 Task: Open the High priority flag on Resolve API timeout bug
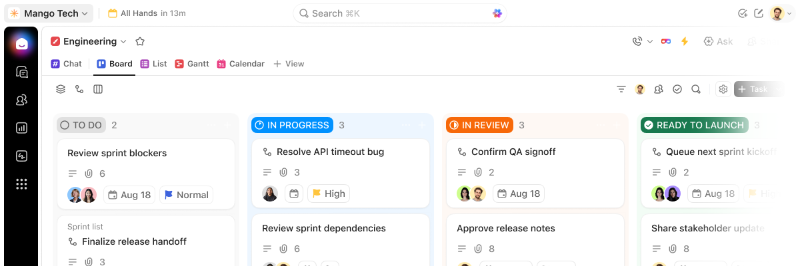(328, 194)
